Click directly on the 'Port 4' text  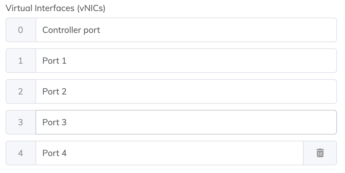click(x=54, y=153)
